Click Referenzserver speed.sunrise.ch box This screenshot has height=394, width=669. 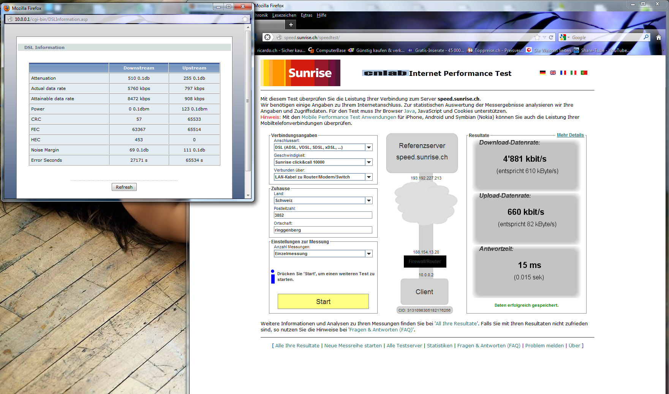(x=422, y=153)
